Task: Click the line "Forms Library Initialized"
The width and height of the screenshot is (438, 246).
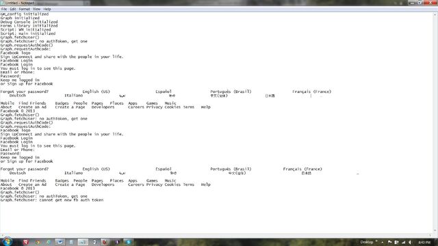Action: tap(29, 26)
